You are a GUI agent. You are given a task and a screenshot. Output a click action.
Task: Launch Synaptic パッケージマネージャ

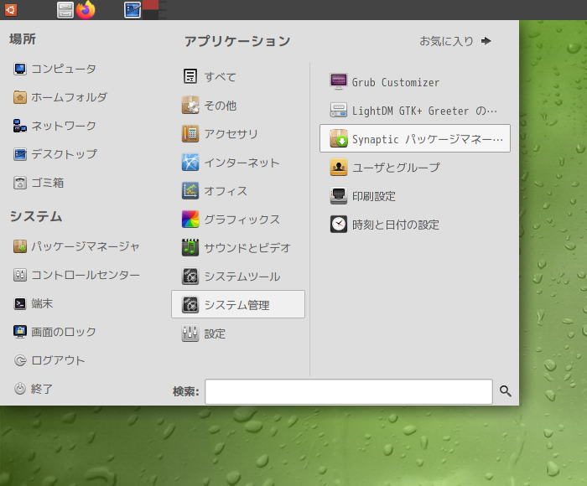tap(415, 138)
